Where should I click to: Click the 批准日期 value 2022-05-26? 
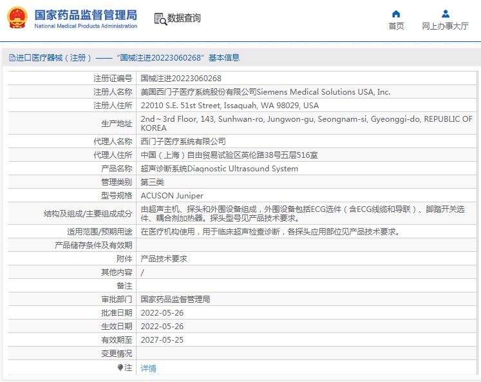(162, 312)
